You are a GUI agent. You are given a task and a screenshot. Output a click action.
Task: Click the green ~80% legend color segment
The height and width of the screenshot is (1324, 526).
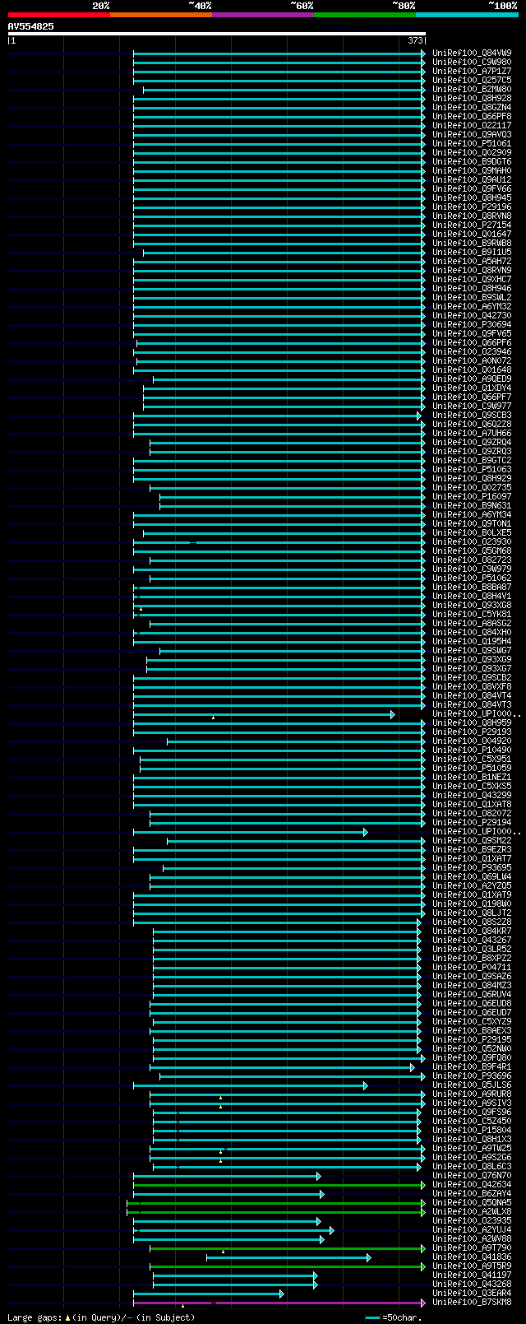(365, 15)
